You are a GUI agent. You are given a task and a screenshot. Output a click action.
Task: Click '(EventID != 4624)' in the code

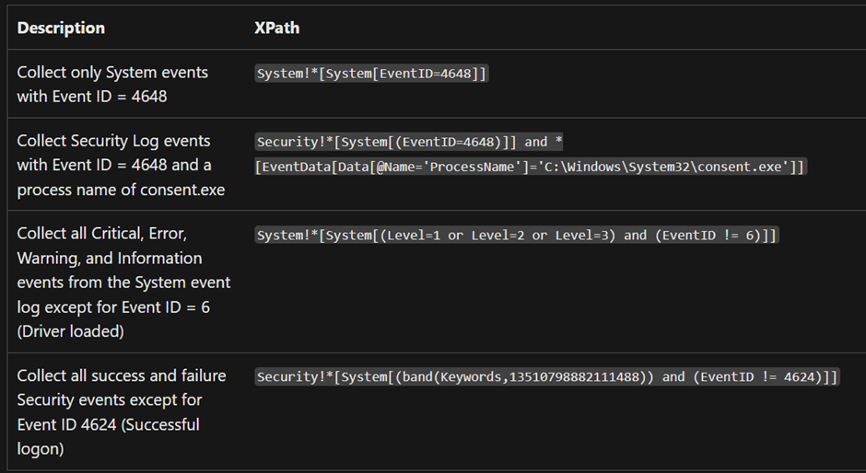(x=757, y=377)
